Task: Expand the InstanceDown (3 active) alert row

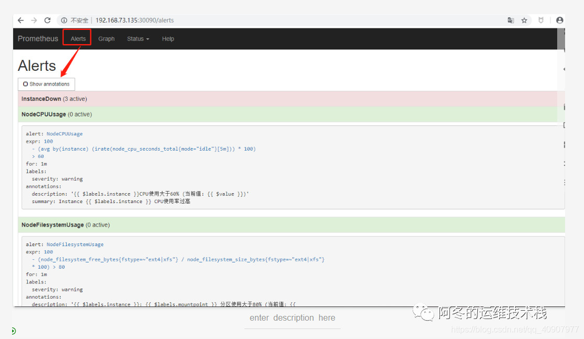Action: tap(291, 99)
